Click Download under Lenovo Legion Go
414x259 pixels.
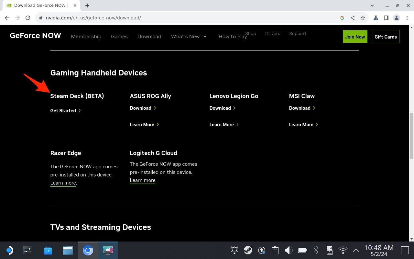click(x=223, y=108)
